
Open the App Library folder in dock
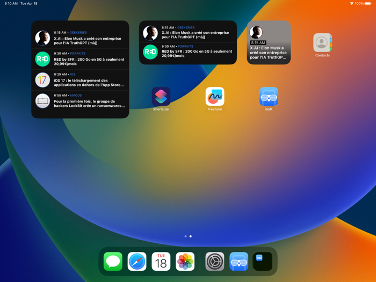[263, 262]
